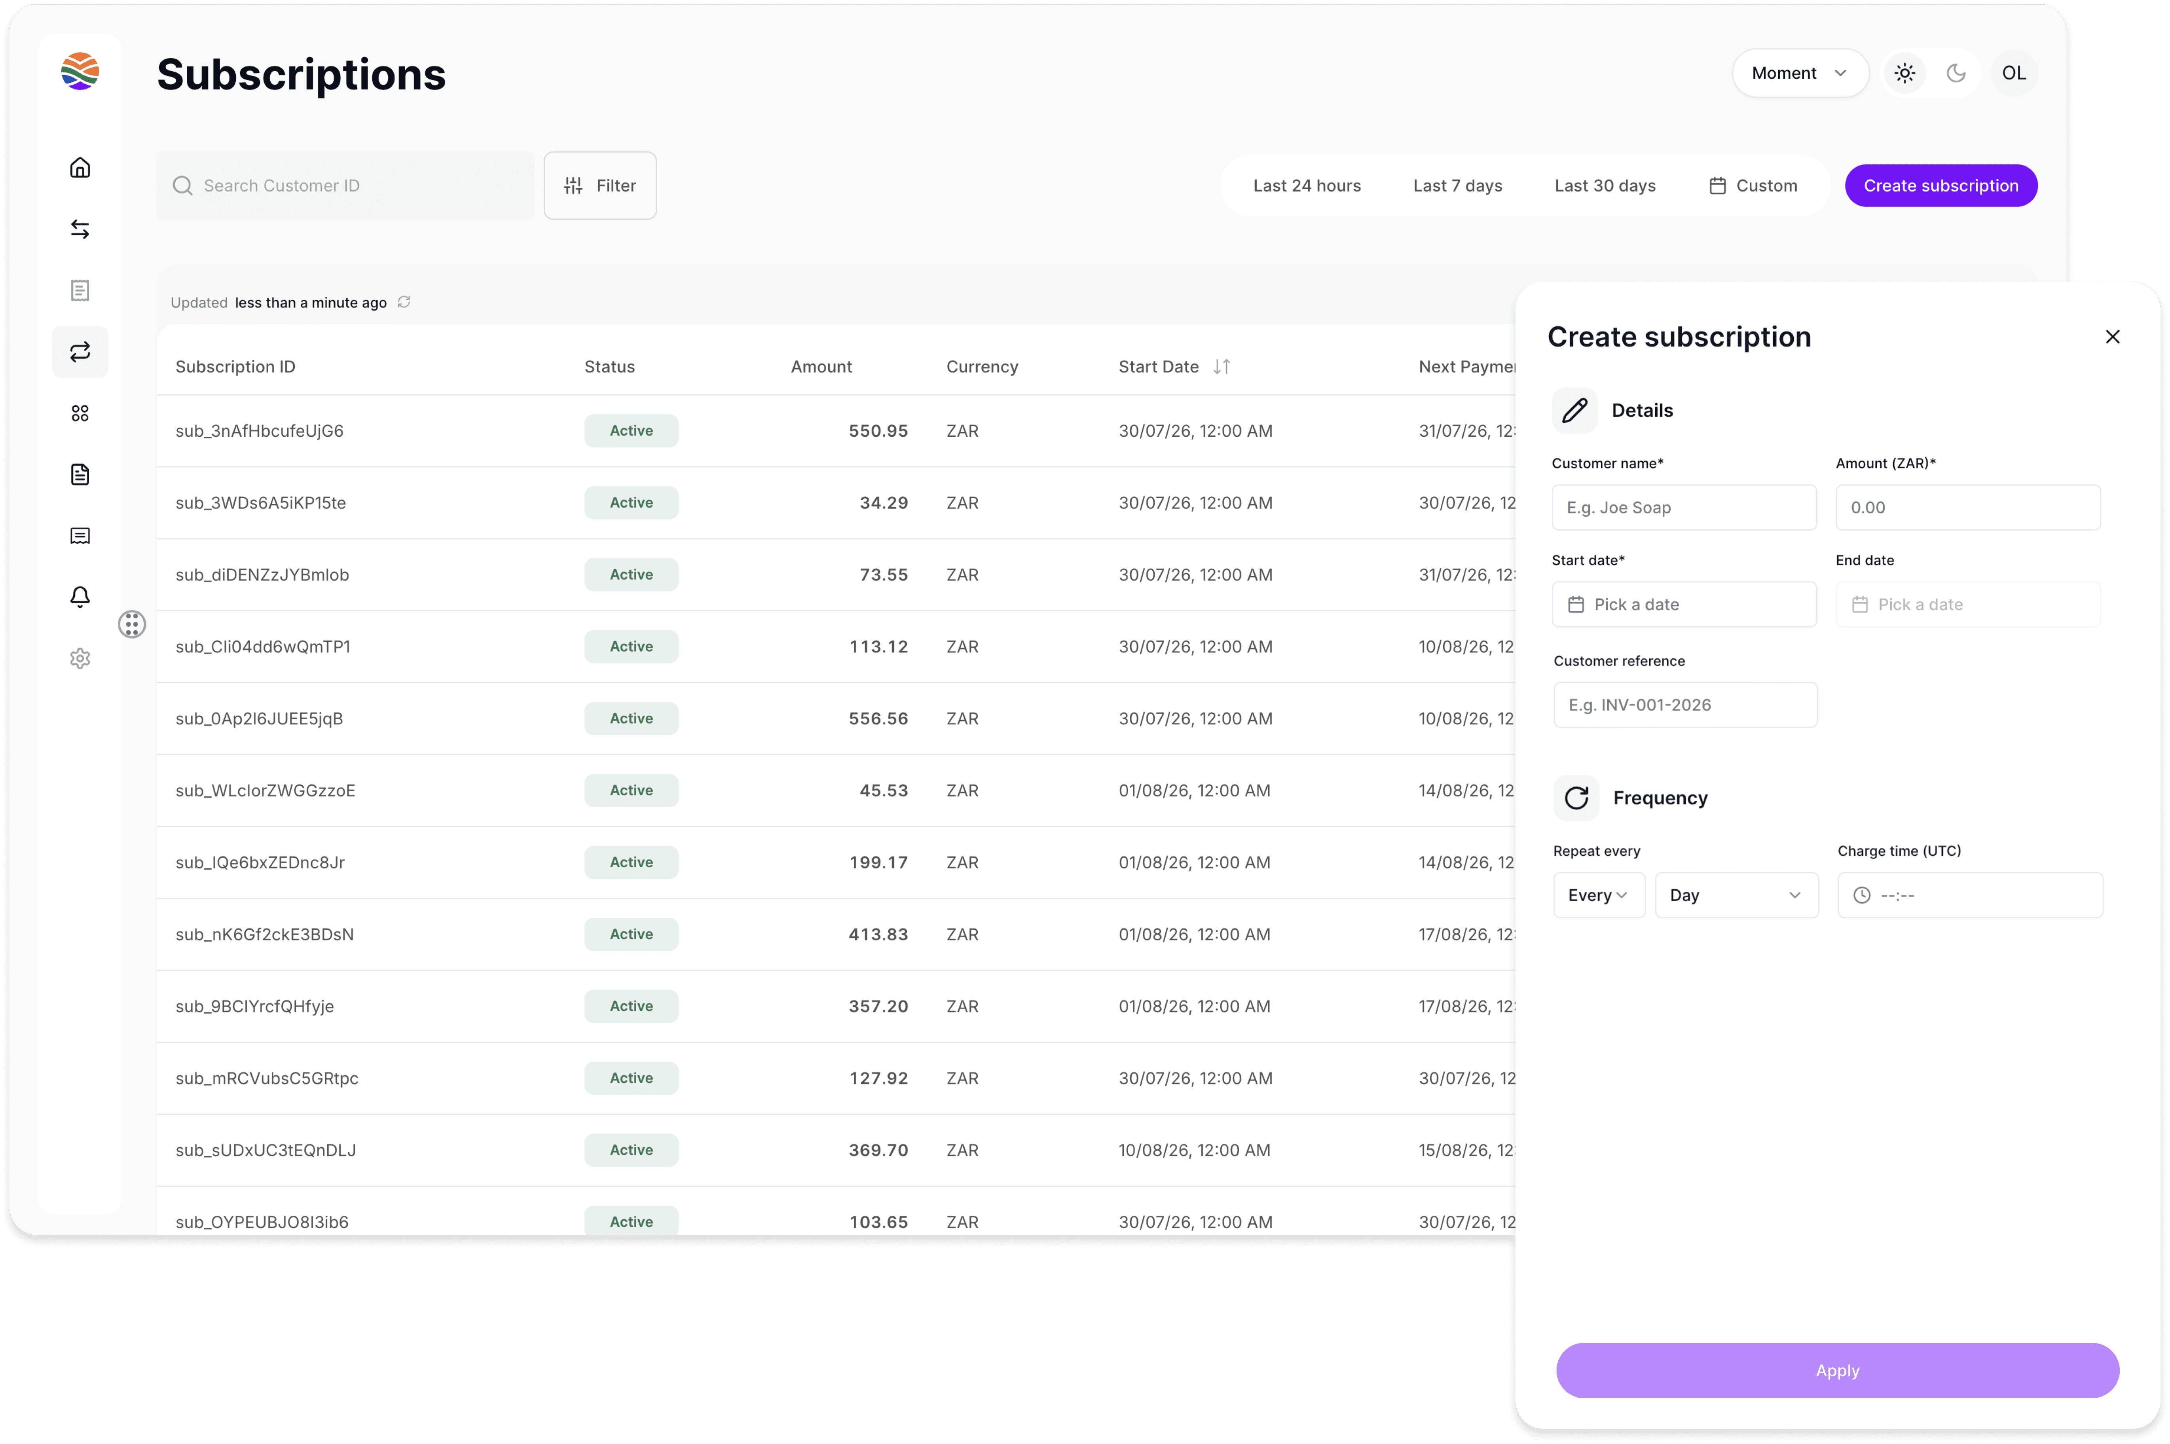Screen dimensions: 2170x1444
Task: Open subscription sub_0Ap2I6JUEE5jqB
Action: point(259,718)
